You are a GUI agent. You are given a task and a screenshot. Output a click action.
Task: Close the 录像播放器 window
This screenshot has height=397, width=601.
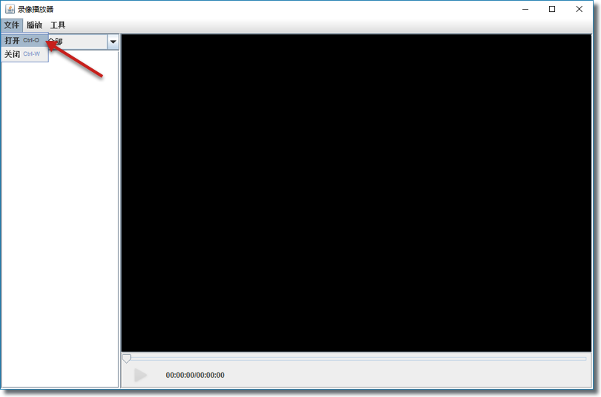pos(579,9)
